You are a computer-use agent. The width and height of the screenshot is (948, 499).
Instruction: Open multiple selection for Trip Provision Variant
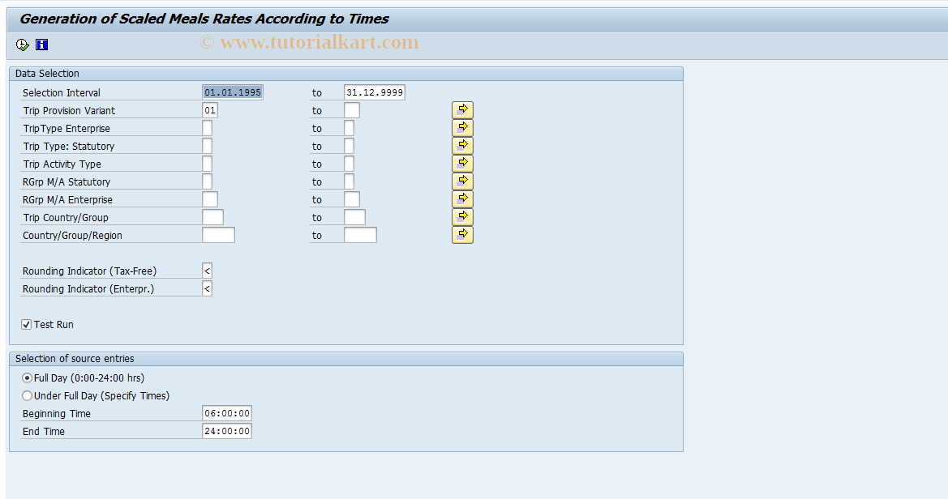[462, 110]
